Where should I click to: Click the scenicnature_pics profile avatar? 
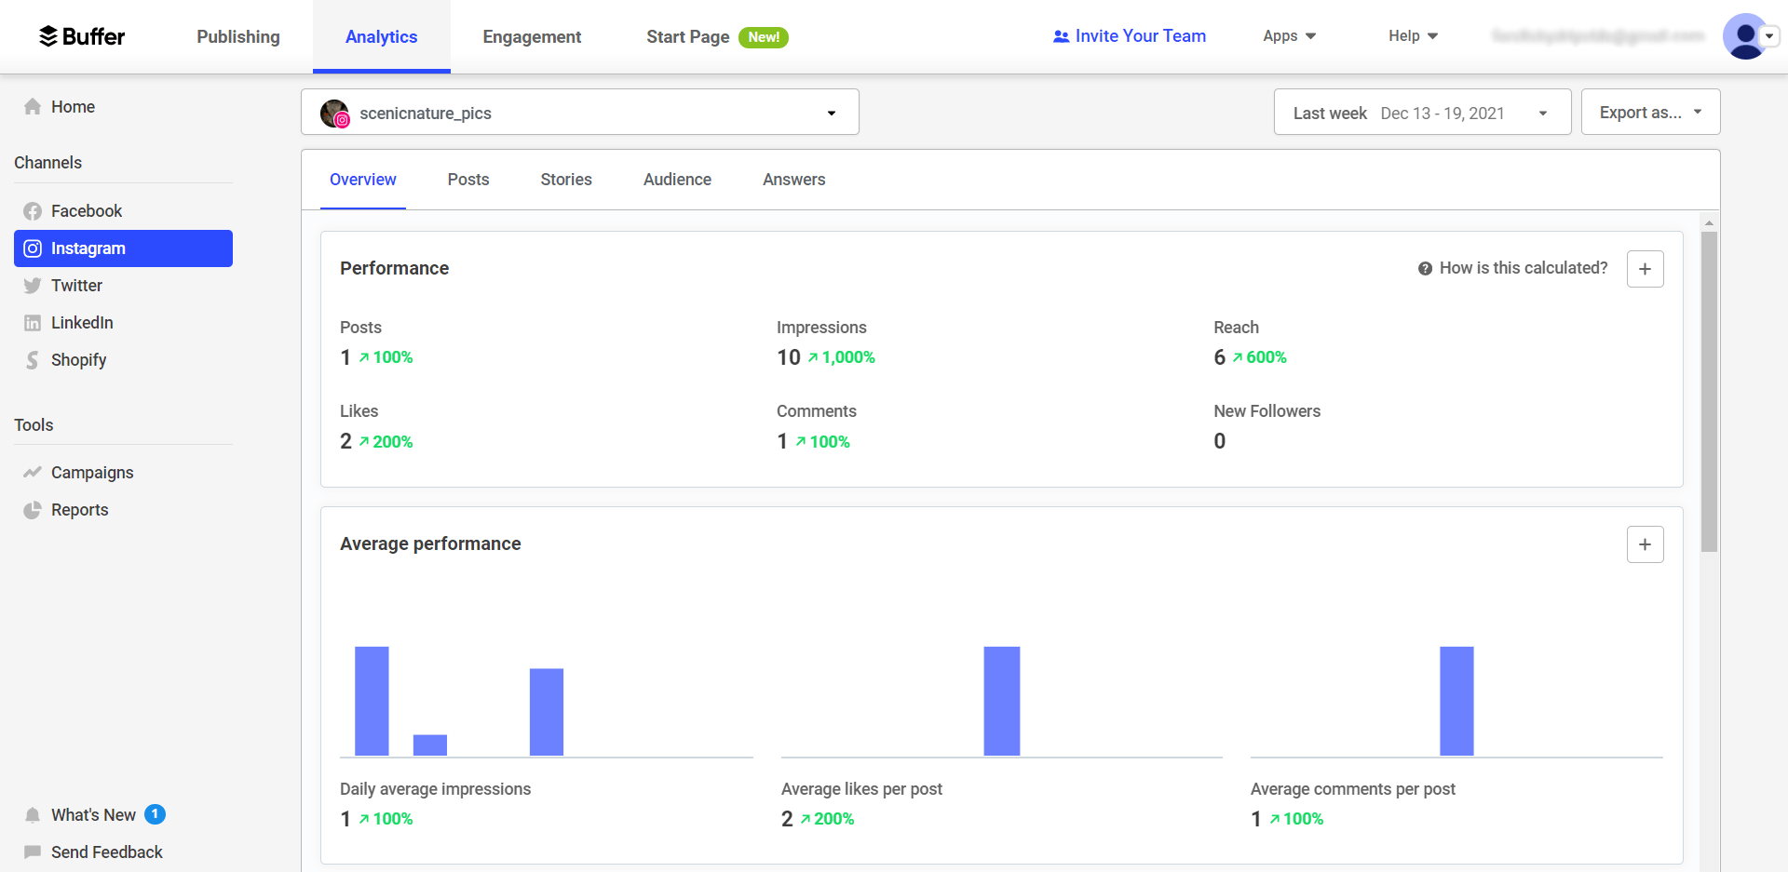click(334, 114)
